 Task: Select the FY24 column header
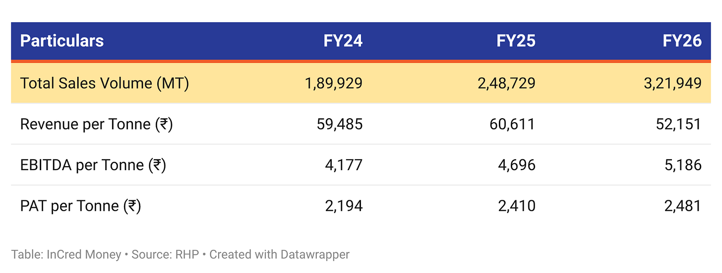pos(343,41)
